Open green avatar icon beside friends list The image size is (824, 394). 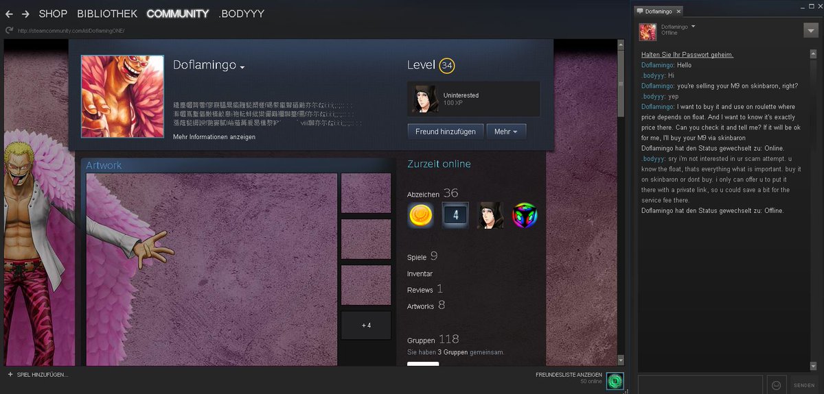pyautogui.click(x=615, y=380)
